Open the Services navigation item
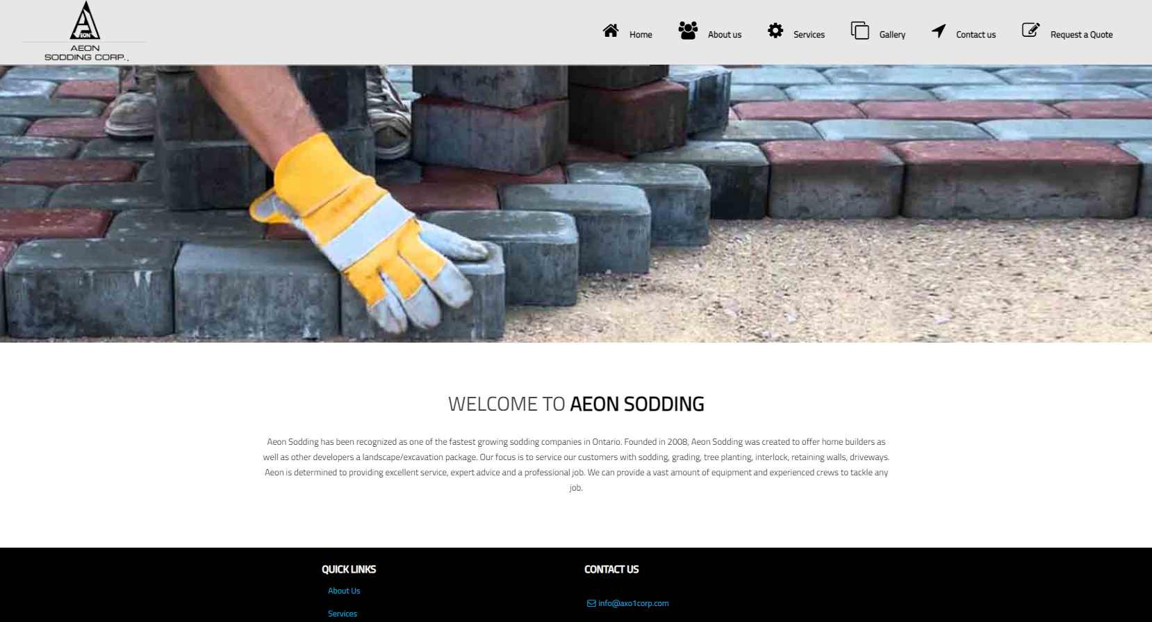1152x622 pixels. (809, 35)
